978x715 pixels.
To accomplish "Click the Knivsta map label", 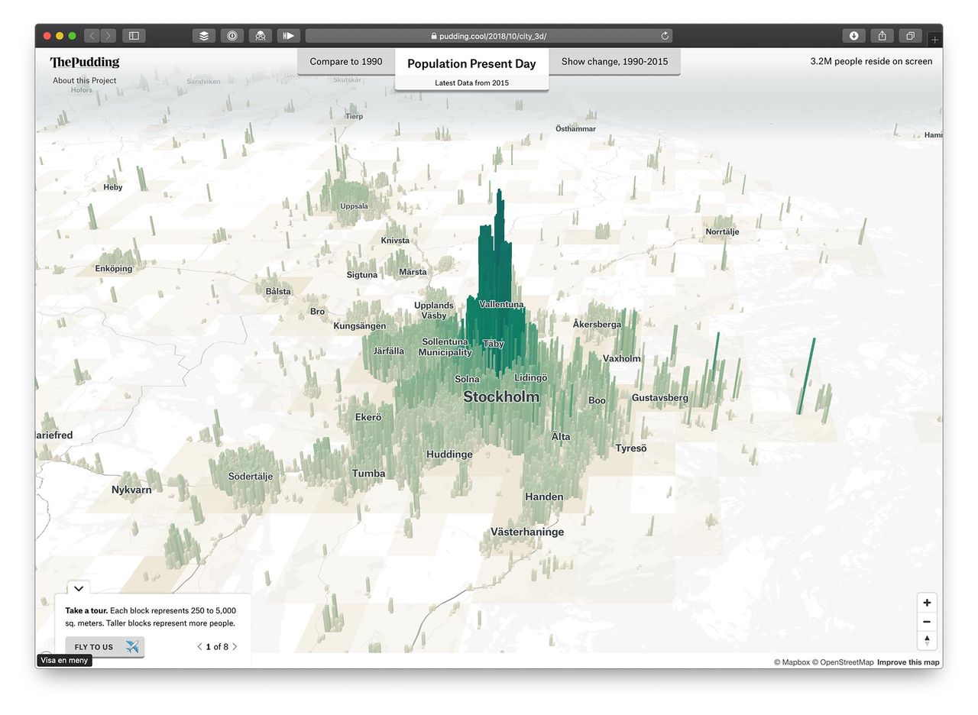I will pos(395,241).
